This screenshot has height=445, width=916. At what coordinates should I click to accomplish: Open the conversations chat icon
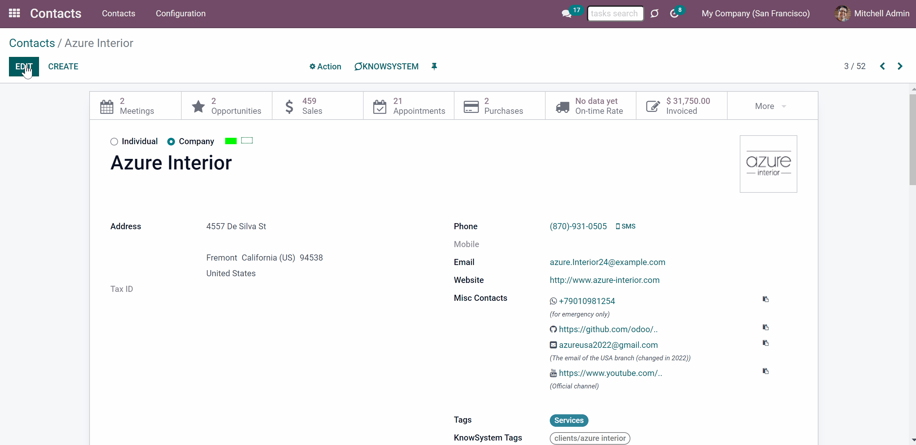coord(566,14)
